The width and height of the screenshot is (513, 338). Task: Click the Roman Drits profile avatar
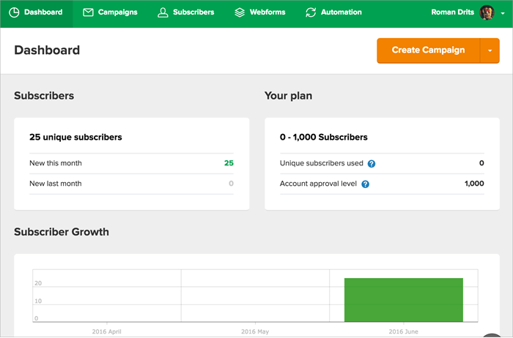(x=487, y=12)
